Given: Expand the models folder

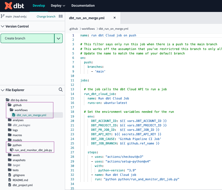Looking at the screenshot, I should pos(15,140).
